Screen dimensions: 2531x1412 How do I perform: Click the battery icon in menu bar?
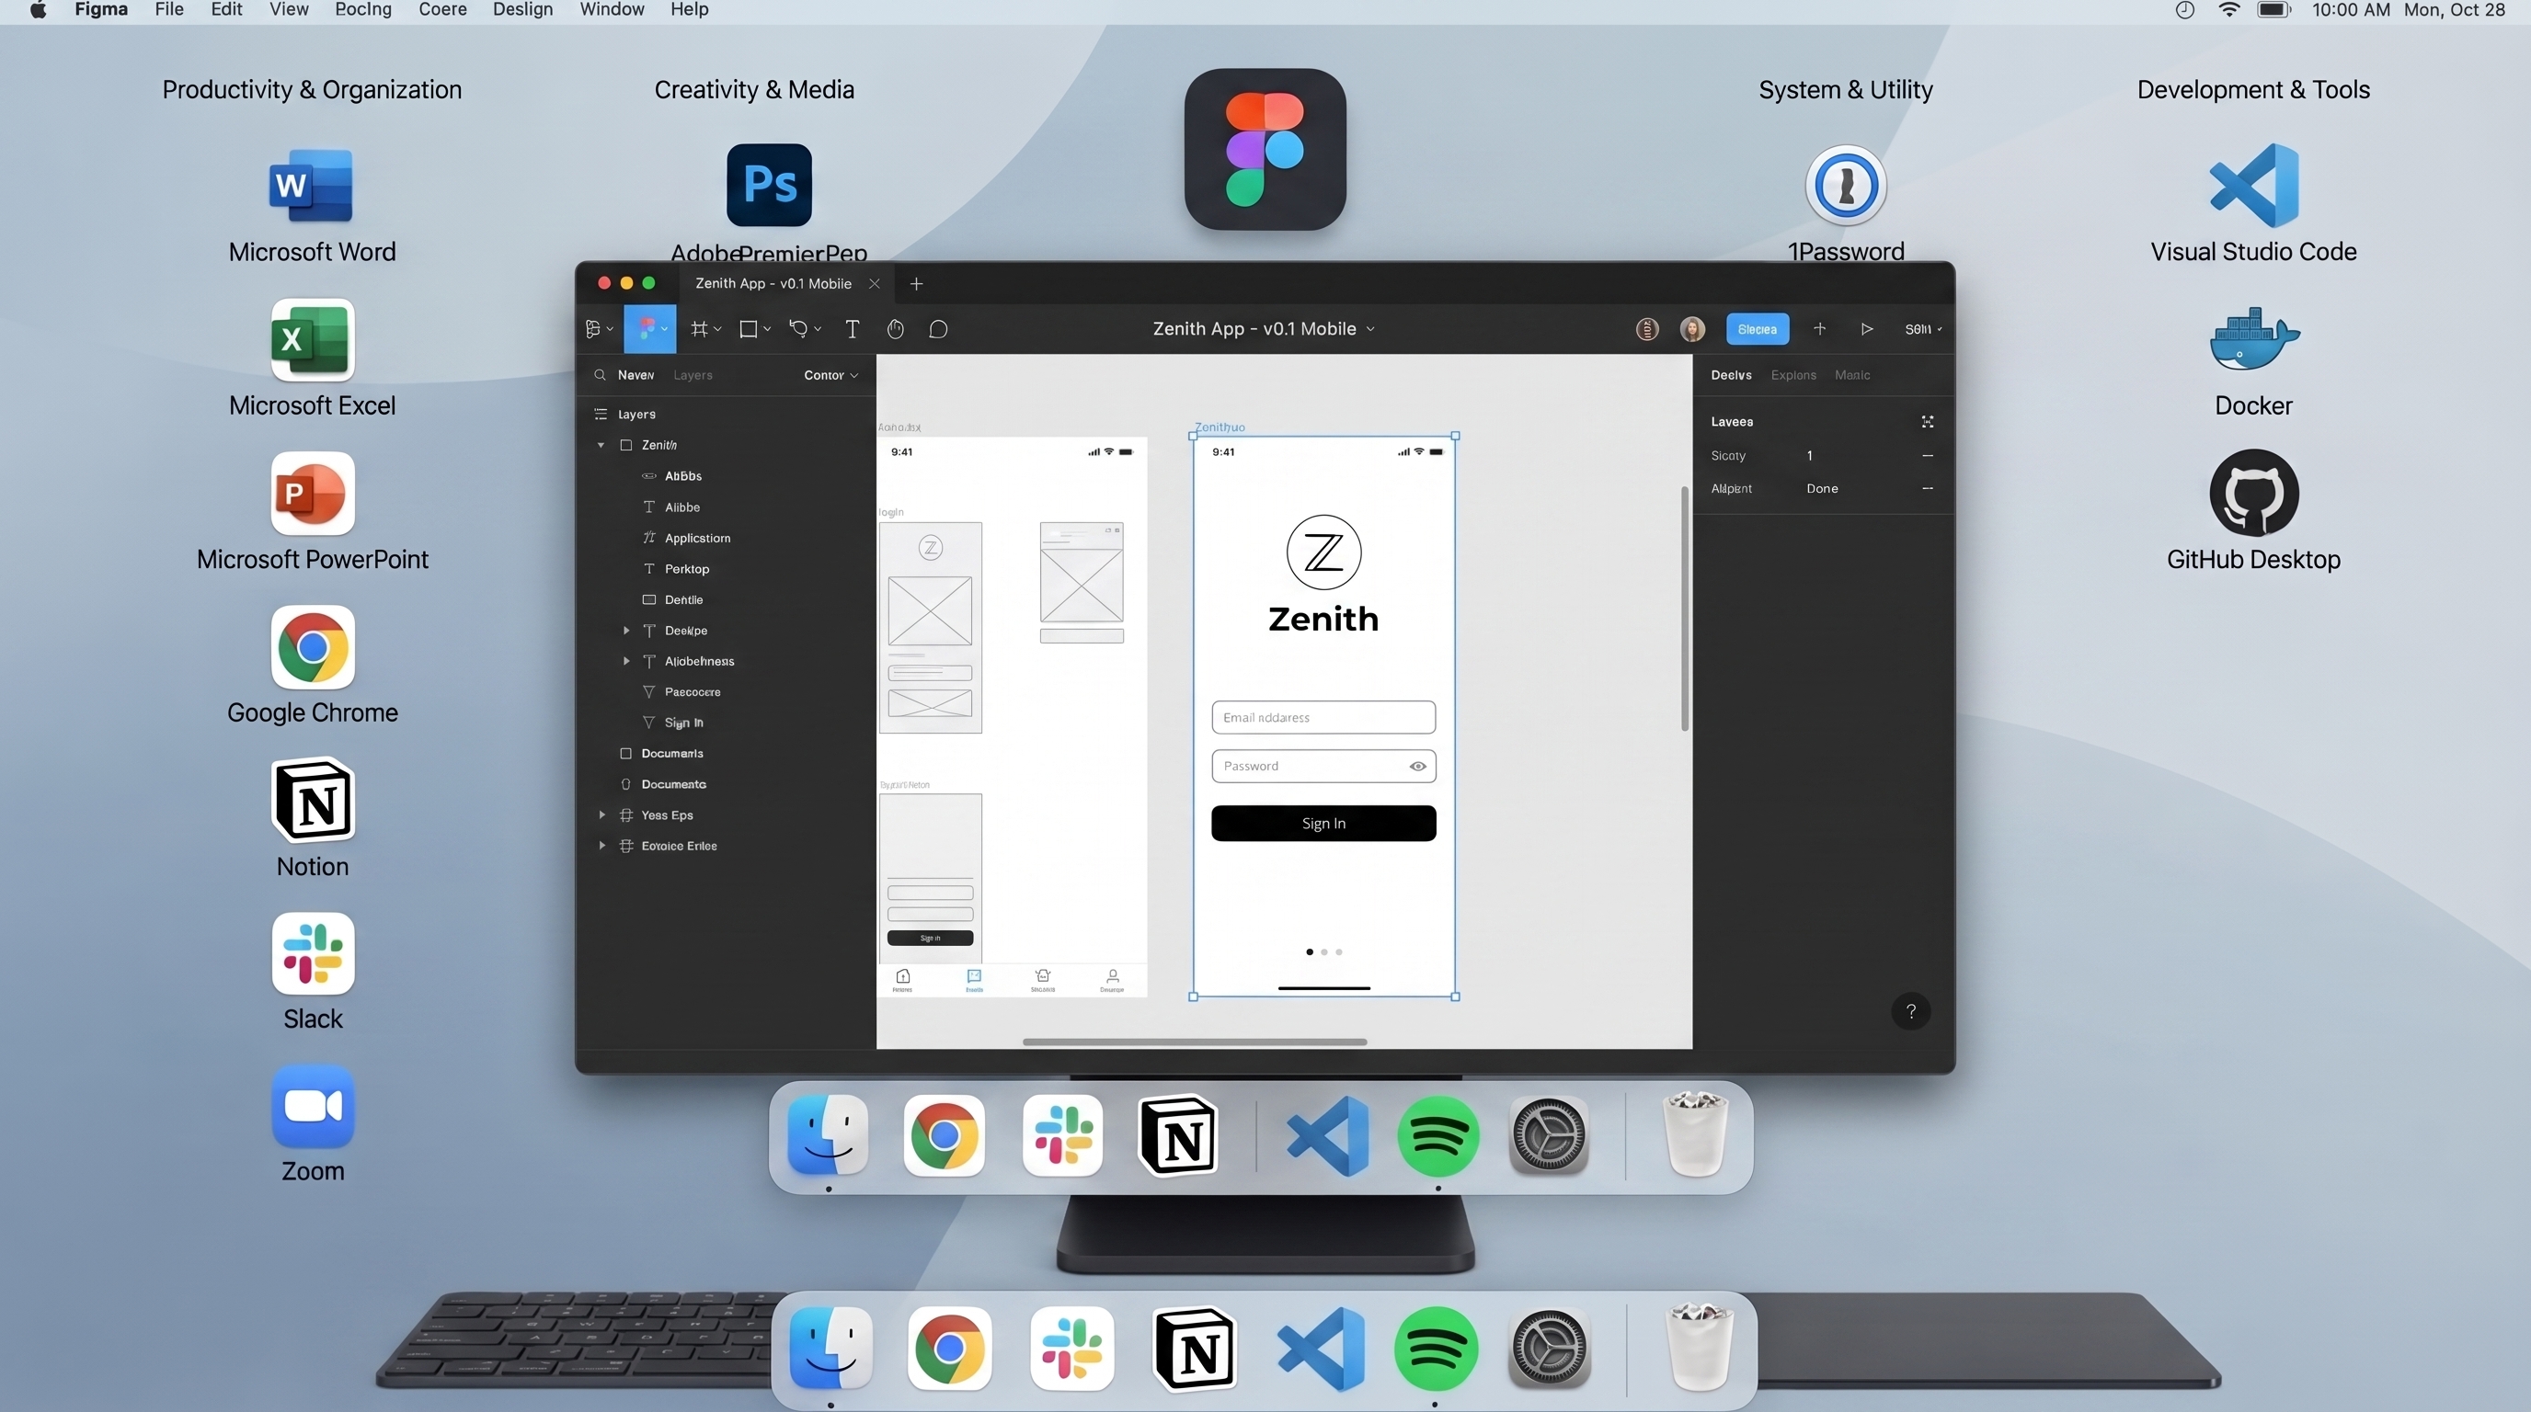[2273, 10]
